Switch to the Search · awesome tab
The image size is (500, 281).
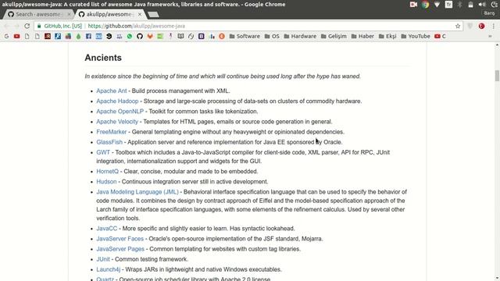point(37,14)
